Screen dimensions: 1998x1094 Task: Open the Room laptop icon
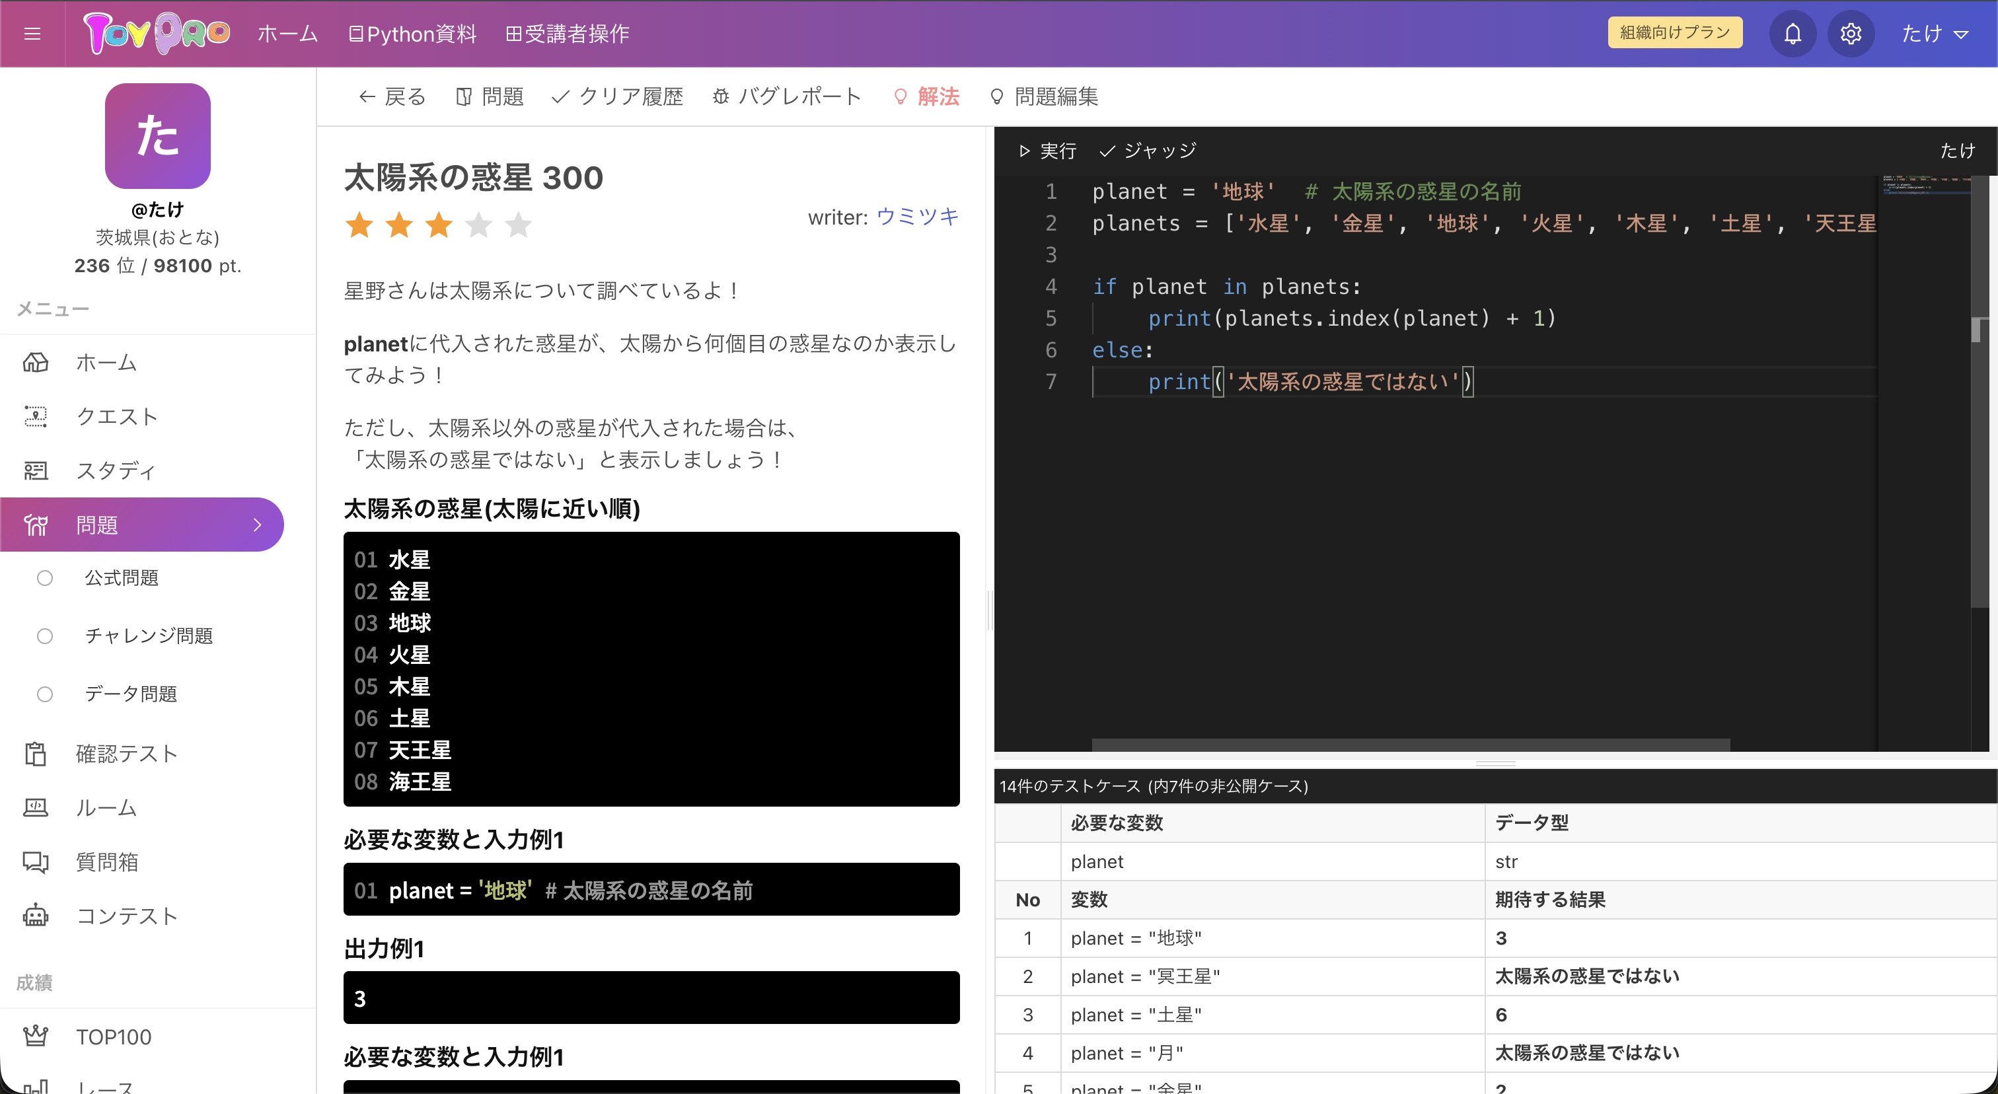tap(36, 808)
